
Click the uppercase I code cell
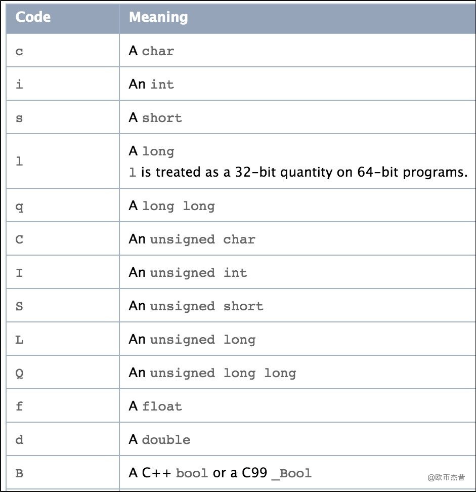coord(19,273)
